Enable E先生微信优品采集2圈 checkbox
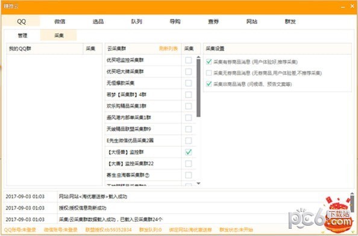 [189, 140]
